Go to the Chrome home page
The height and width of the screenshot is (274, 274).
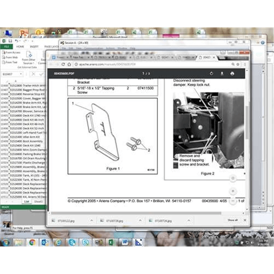pyautogui.click(x=69, y=64)
